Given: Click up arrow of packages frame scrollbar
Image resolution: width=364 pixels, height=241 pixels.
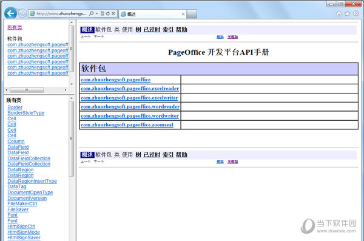Looking at the screenshot, I should pos(72,22).
